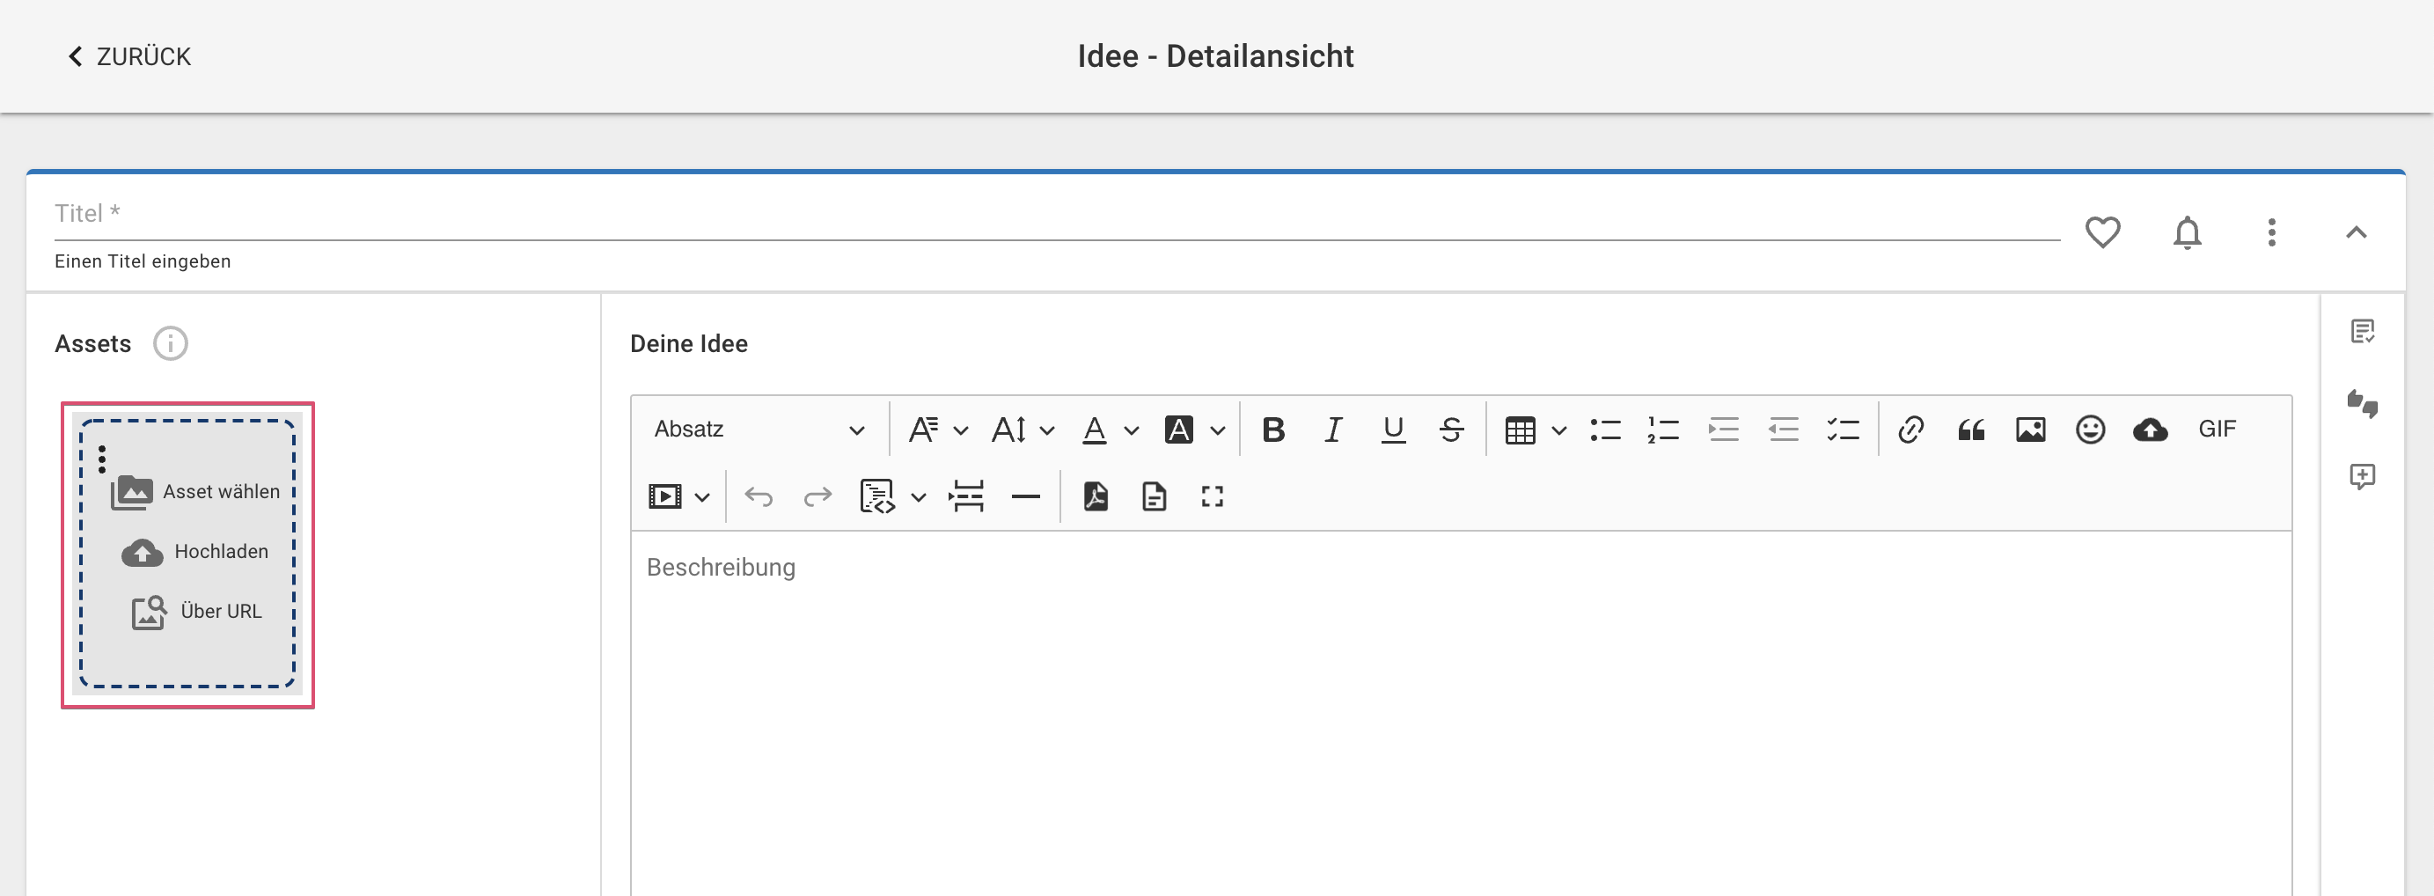Open the add-comment sidebar icon

[x=2362, y=476]
